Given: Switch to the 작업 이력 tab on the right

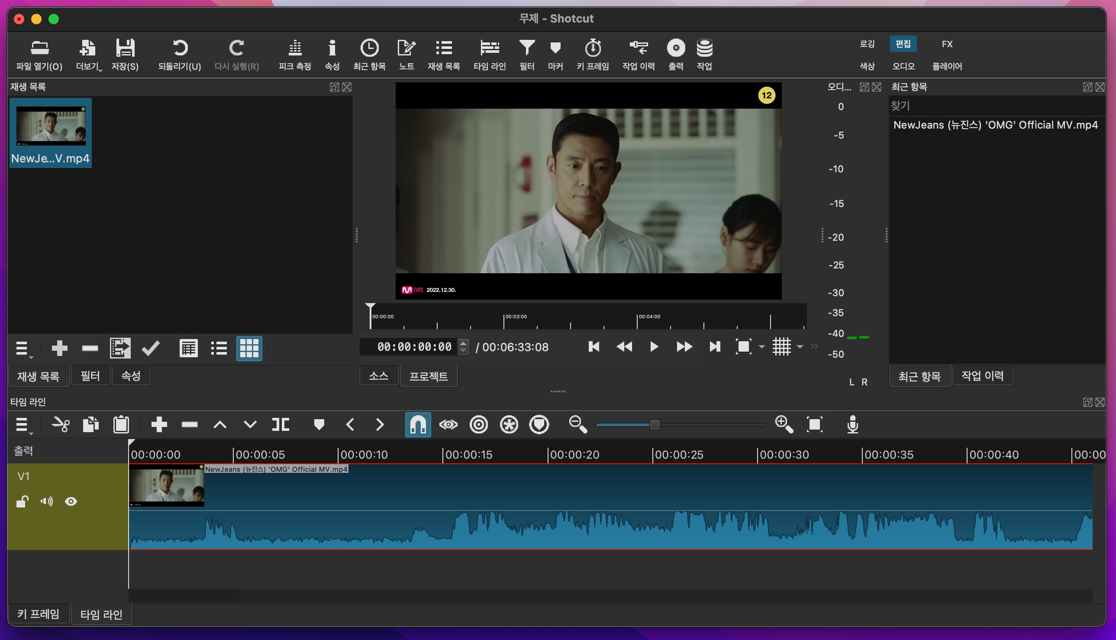Looking at the screenshot, I should [982, 376].
